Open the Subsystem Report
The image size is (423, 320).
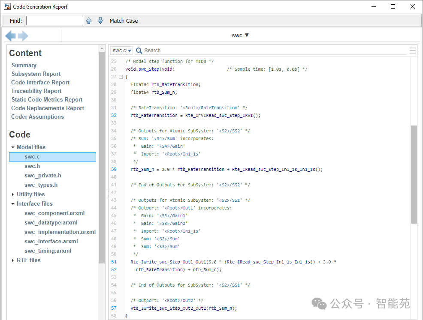click(x=36, y=74)
